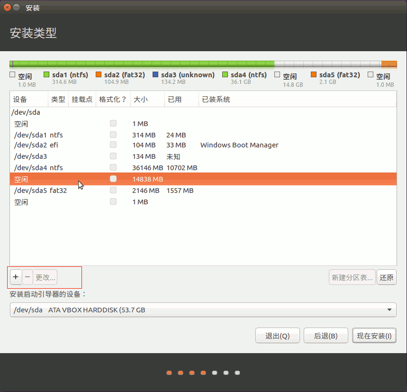Click the "+" icon to add a partition
The width and height of the screenshot is (407, 392).
click(16, 277)
